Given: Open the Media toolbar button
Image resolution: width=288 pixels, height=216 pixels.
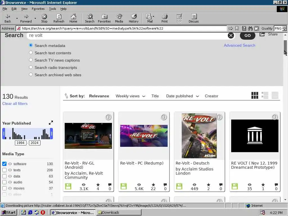Looking at the screenshot, I should 119,18.
